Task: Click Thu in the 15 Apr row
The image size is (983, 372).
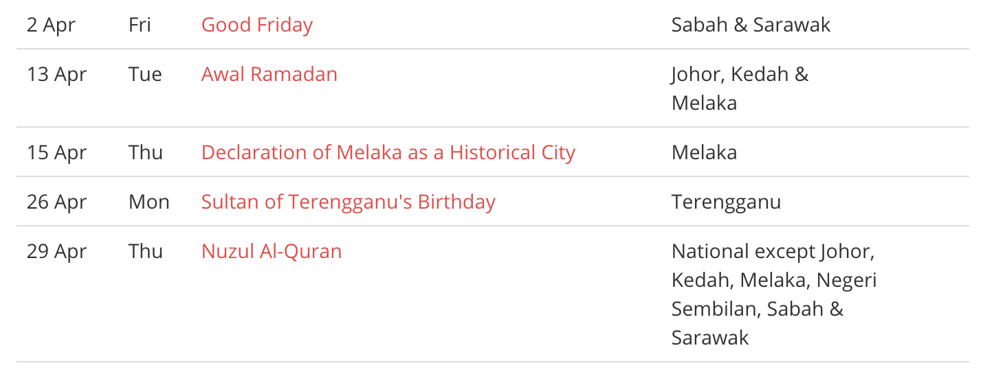Action: coord(145,152)
